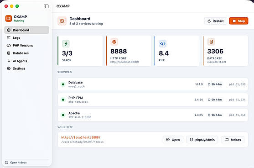Click the 127.0.0.1:8888 address text
Viewport: 254px width, 168px height.
tap(80, 117)
